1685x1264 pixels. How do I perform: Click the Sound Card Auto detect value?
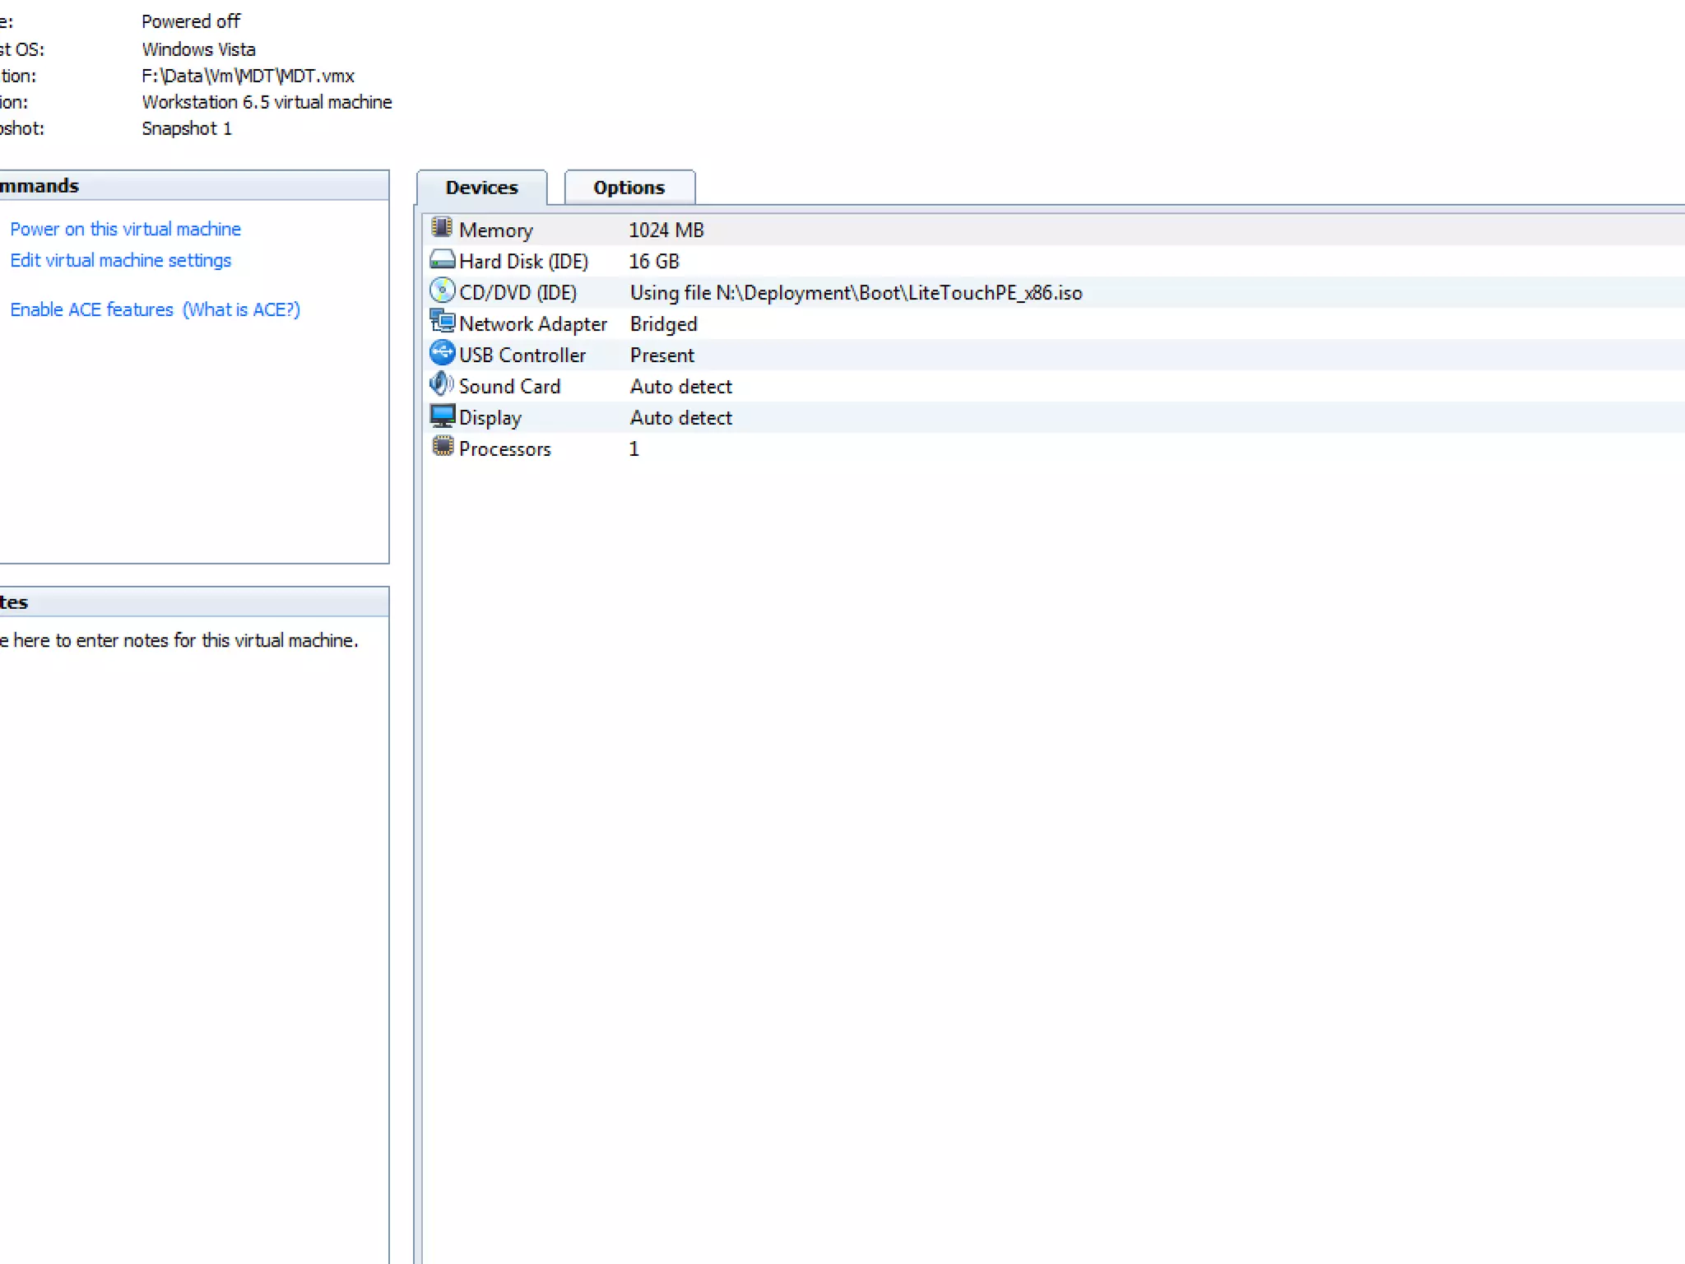point(680,387)
